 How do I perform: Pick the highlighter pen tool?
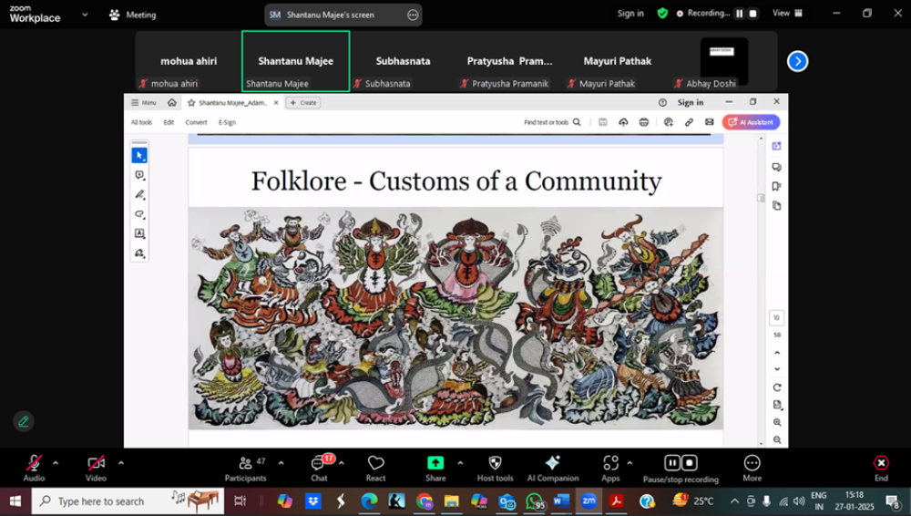click(x=139, y=195)
